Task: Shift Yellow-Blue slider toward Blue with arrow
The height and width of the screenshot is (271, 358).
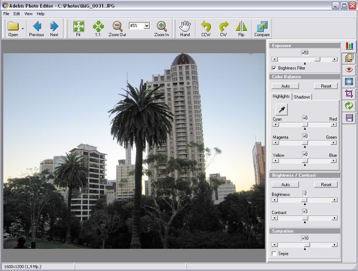Action: (x=334, y=161)
